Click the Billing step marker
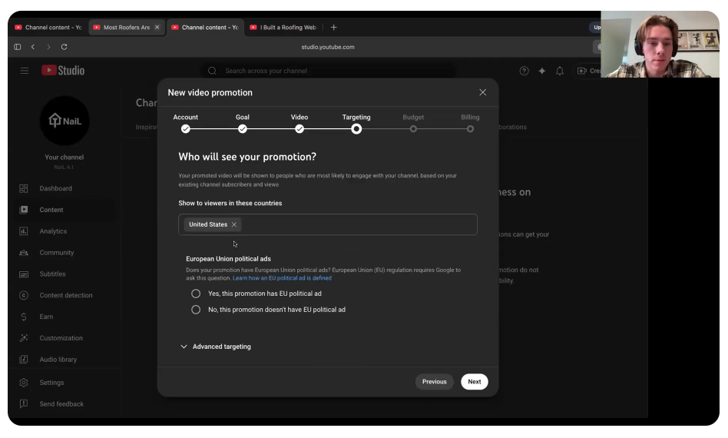This screenshot has width=728, height=438. click(x=470, y=129)
